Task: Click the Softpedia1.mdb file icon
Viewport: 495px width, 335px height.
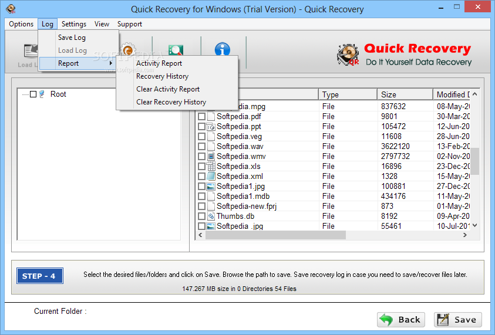Action: pyautogui.click(x=211, y=196)
